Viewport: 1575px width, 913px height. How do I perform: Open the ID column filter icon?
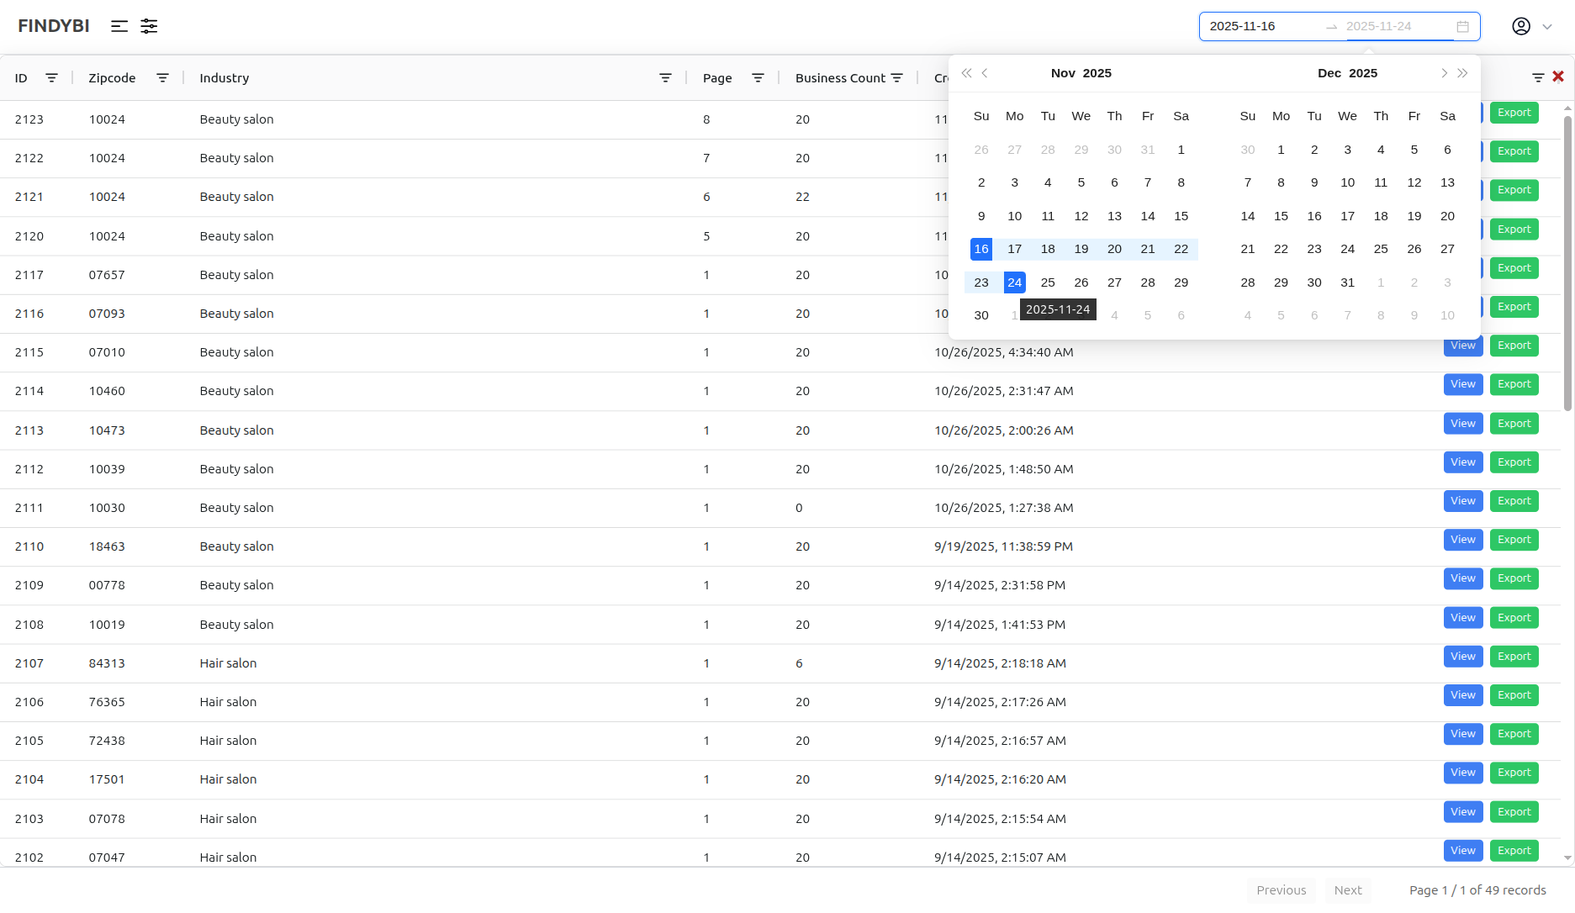click(x=51, y=77)
